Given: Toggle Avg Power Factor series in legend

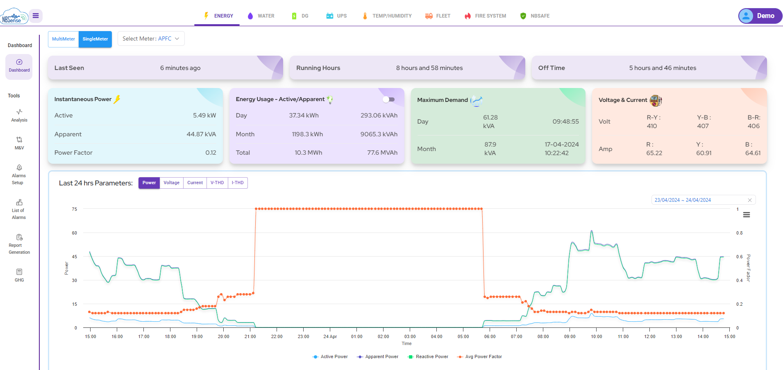Looking at the screenshot, I should (479, 357).
